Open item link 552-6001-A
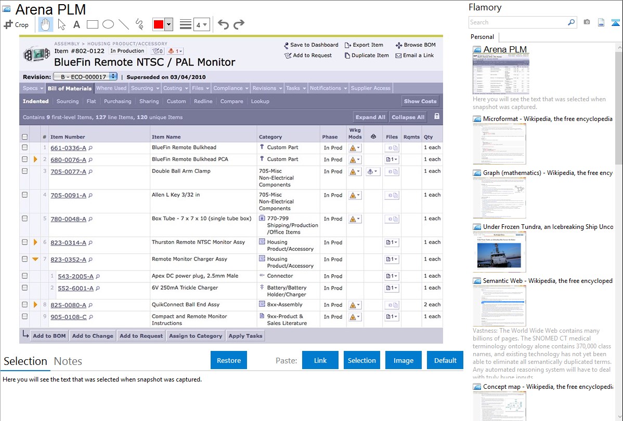 pos(75,288)
